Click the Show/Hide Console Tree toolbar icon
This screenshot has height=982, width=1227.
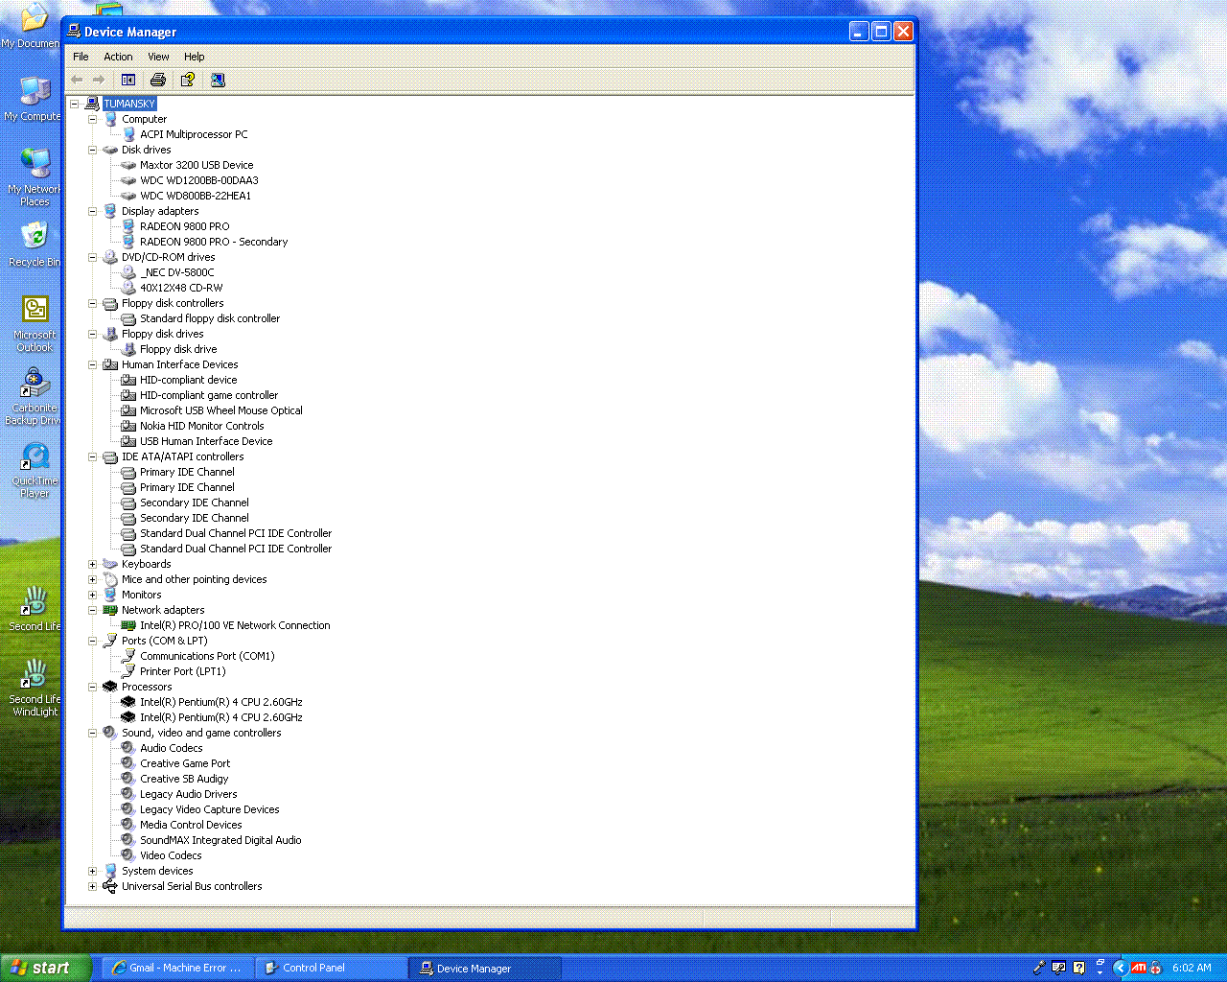(x=128, y=80)
